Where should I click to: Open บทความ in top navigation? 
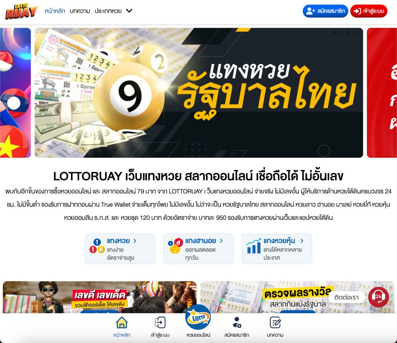[80, 11]
